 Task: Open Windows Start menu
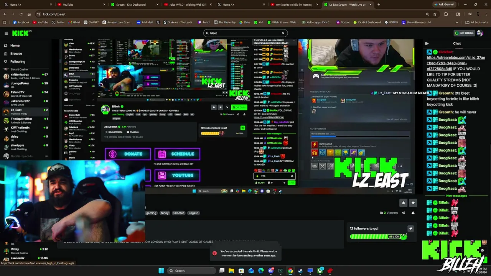[161, 271]
